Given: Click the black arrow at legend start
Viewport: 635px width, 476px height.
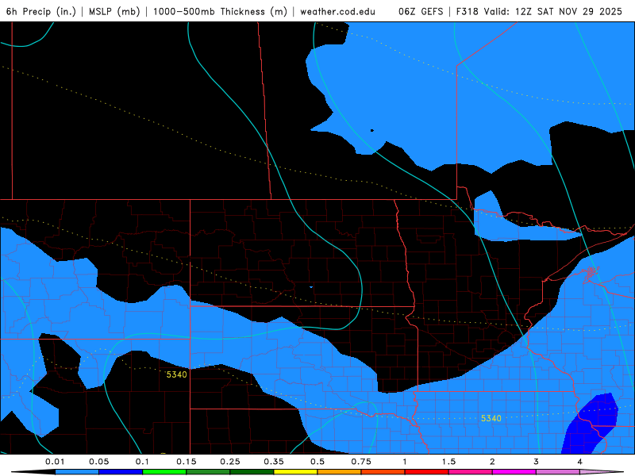Looking at the screenshot, I should click(x=33, y=472).
